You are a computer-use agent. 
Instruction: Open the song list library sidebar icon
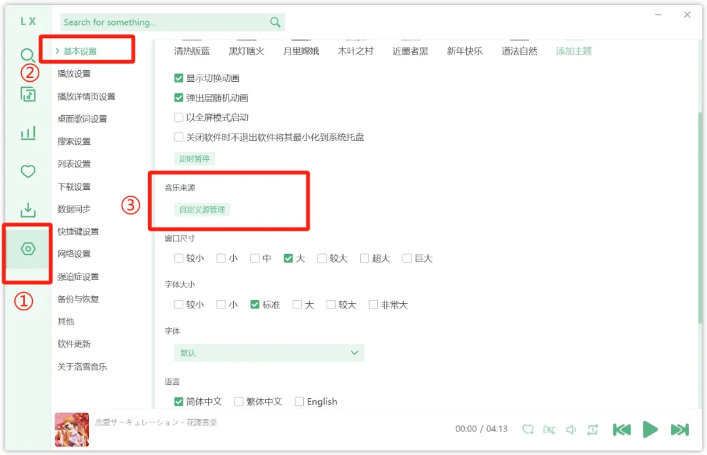[x=27, y=94]
